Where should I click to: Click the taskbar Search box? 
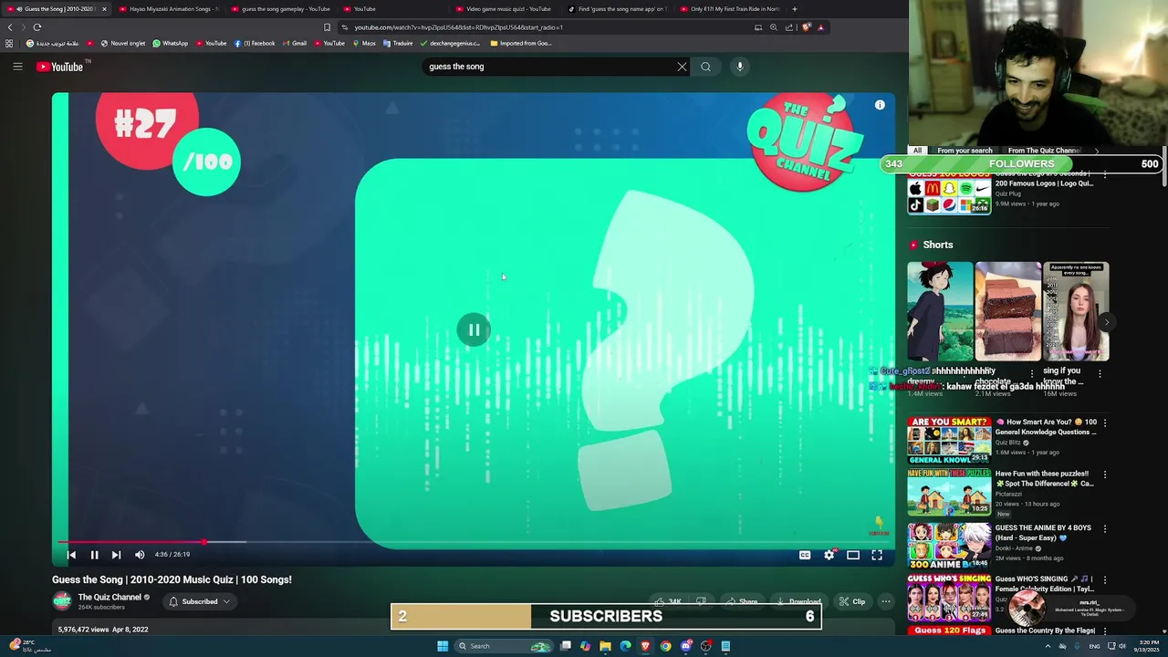click(x=504, y=646)
